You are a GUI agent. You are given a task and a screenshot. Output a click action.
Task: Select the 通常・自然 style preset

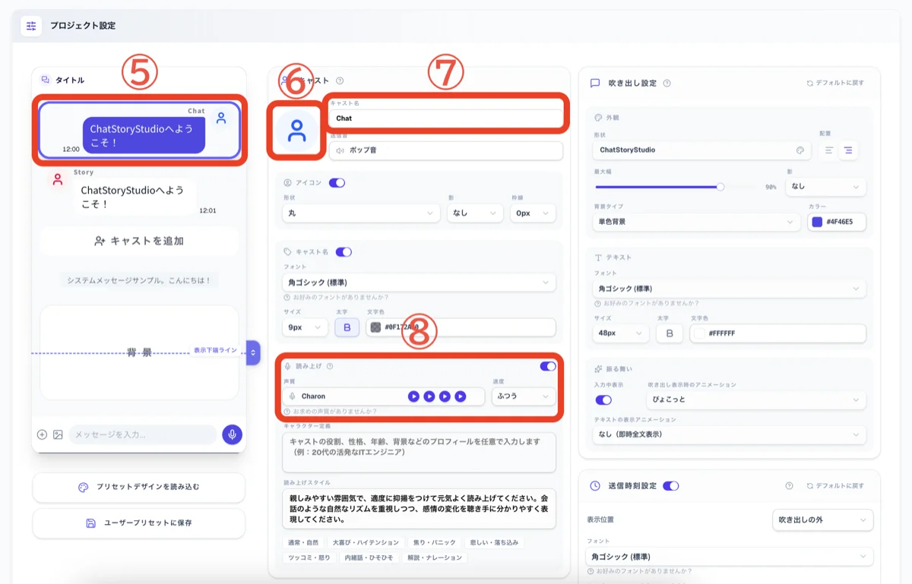[304, 543]
